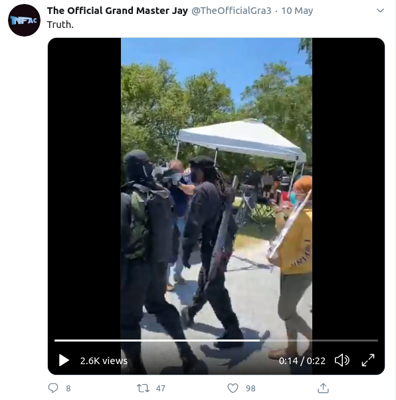Retweet this post

point(143,388)
